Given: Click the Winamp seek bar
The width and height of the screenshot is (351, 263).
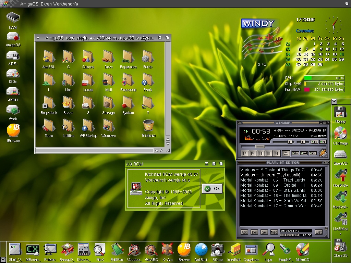Looking at the screenshot, I should (283, 147).
